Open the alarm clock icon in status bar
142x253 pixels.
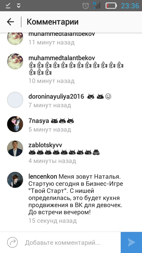[85, 6]
